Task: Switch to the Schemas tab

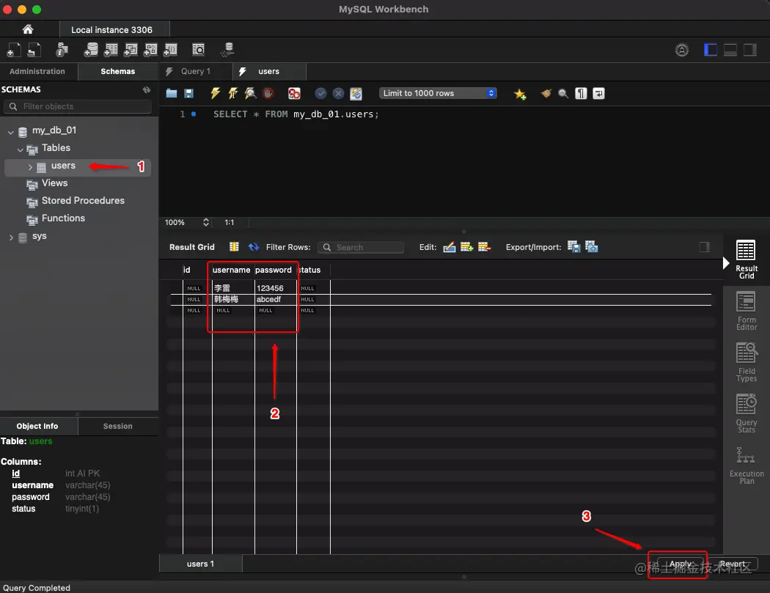Action: tap(118, 71)
